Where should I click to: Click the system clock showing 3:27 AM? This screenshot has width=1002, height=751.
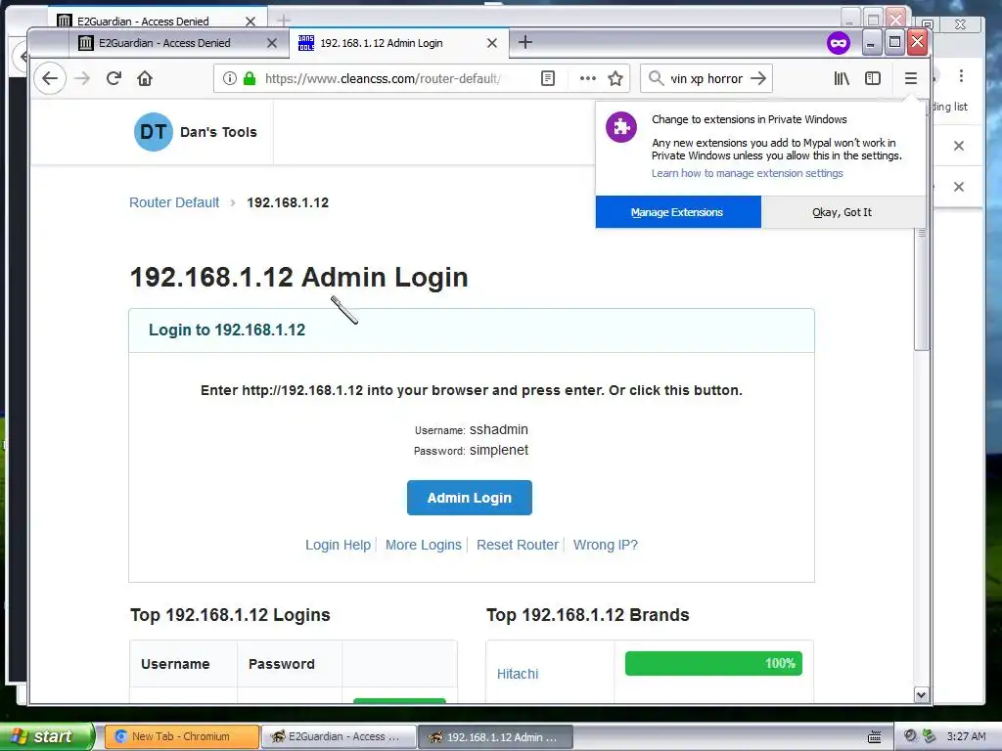(966, 736)
